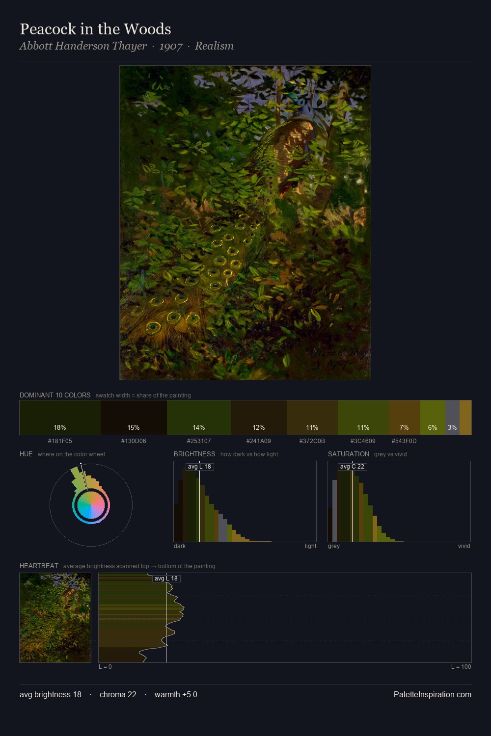Click the avg brightness 18 footer stat
491x736 pixels.
pos(51,695)
